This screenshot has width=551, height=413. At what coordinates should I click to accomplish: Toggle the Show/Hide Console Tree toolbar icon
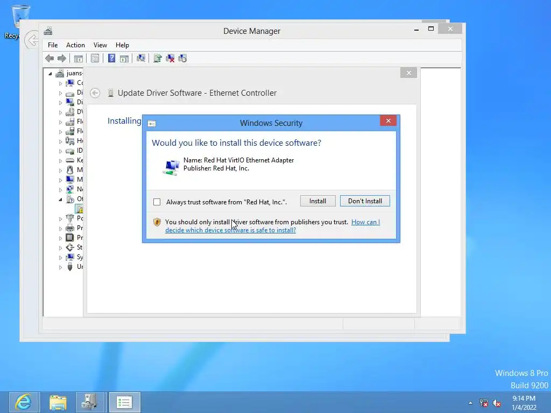[79, 58]
